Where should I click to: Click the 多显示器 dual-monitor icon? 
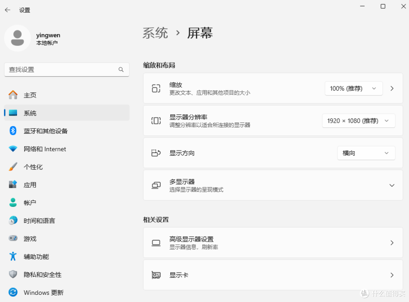click(156, 185)
